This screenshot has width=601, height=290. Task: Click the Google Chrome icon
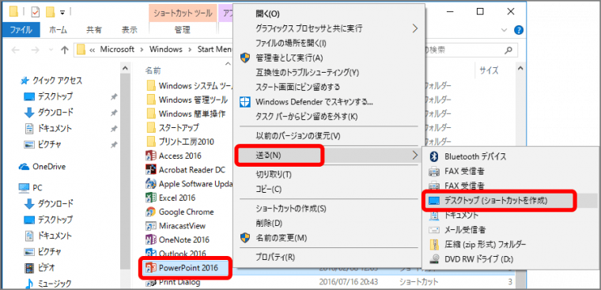(151, 212)
